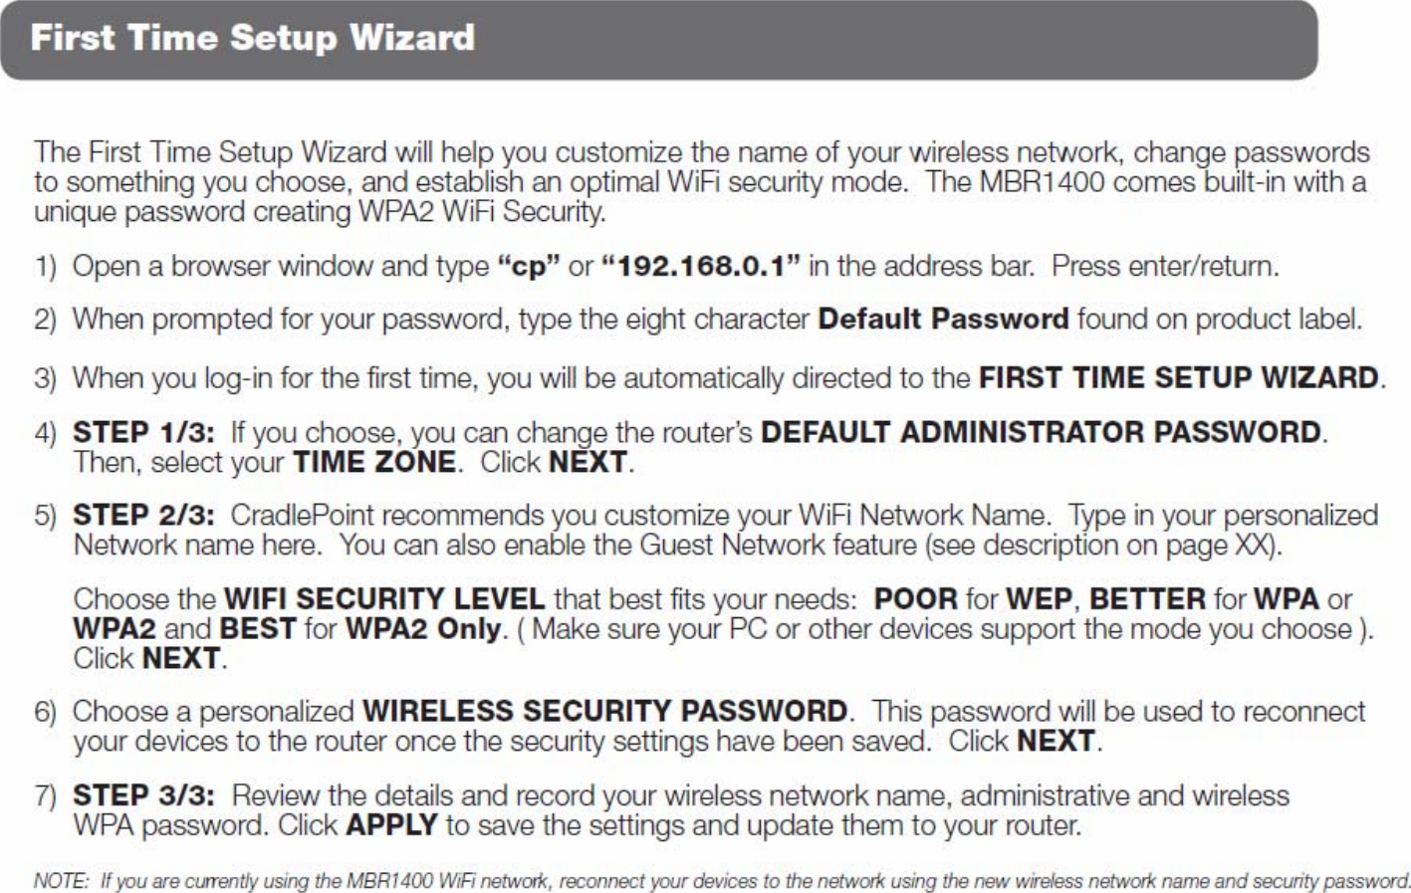Click the bold BETTER security option

pos(1147,599)
